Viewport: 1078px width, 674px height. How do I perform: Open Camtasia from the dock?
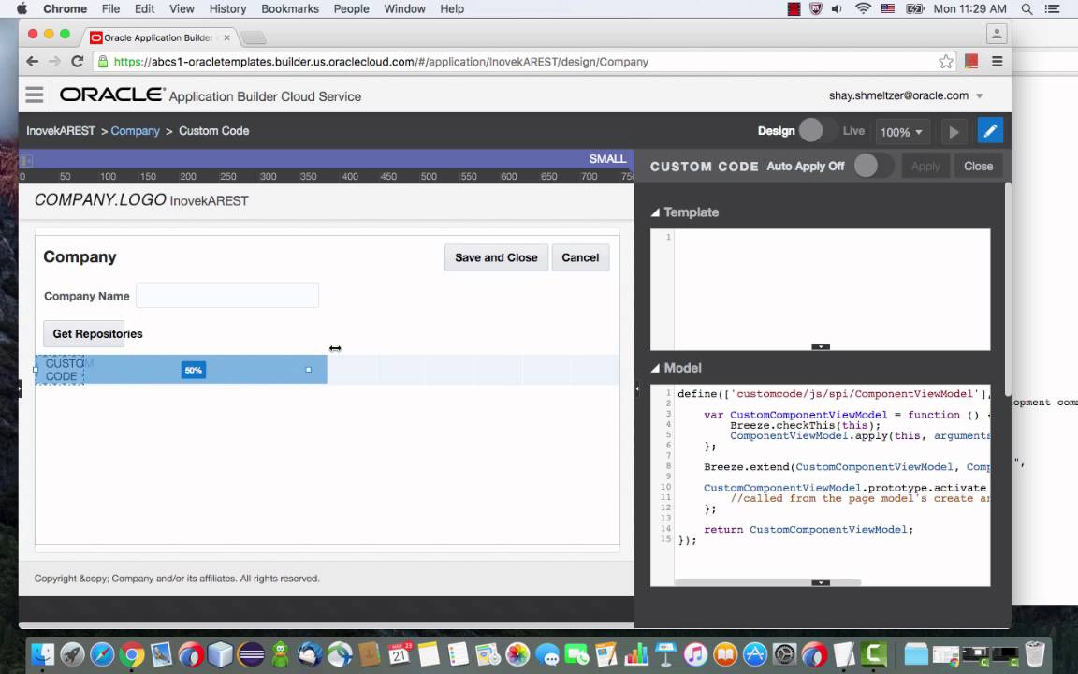coord(874,654)
